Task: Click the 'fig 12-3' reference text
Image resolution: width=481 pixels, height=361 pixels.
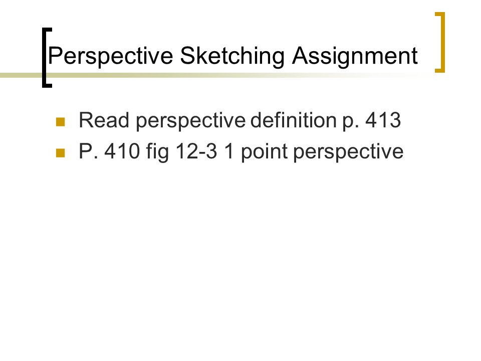Action: tap(181, 151)
